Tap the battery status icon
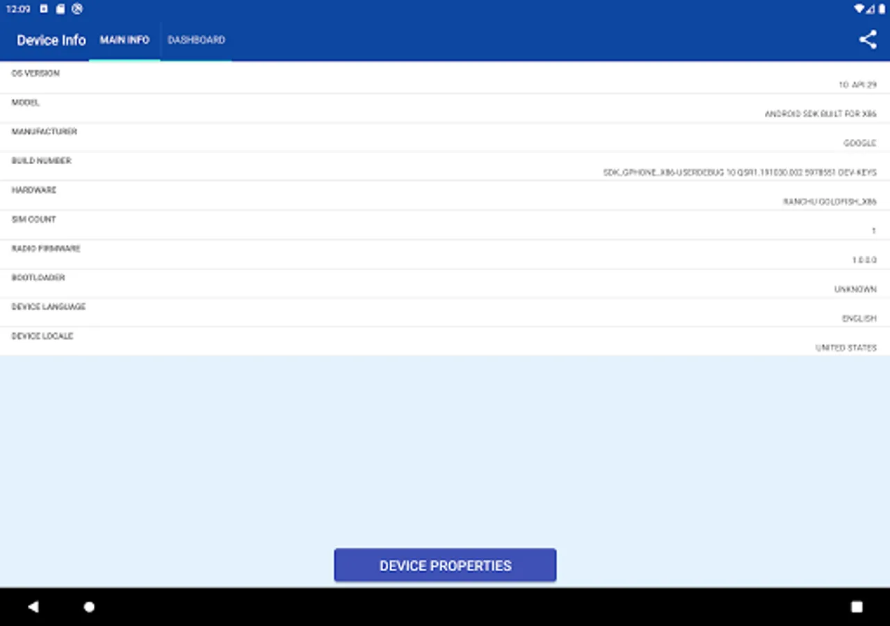Image resolution: width=890 pixels, height=626 pixels. pos(882,9)
